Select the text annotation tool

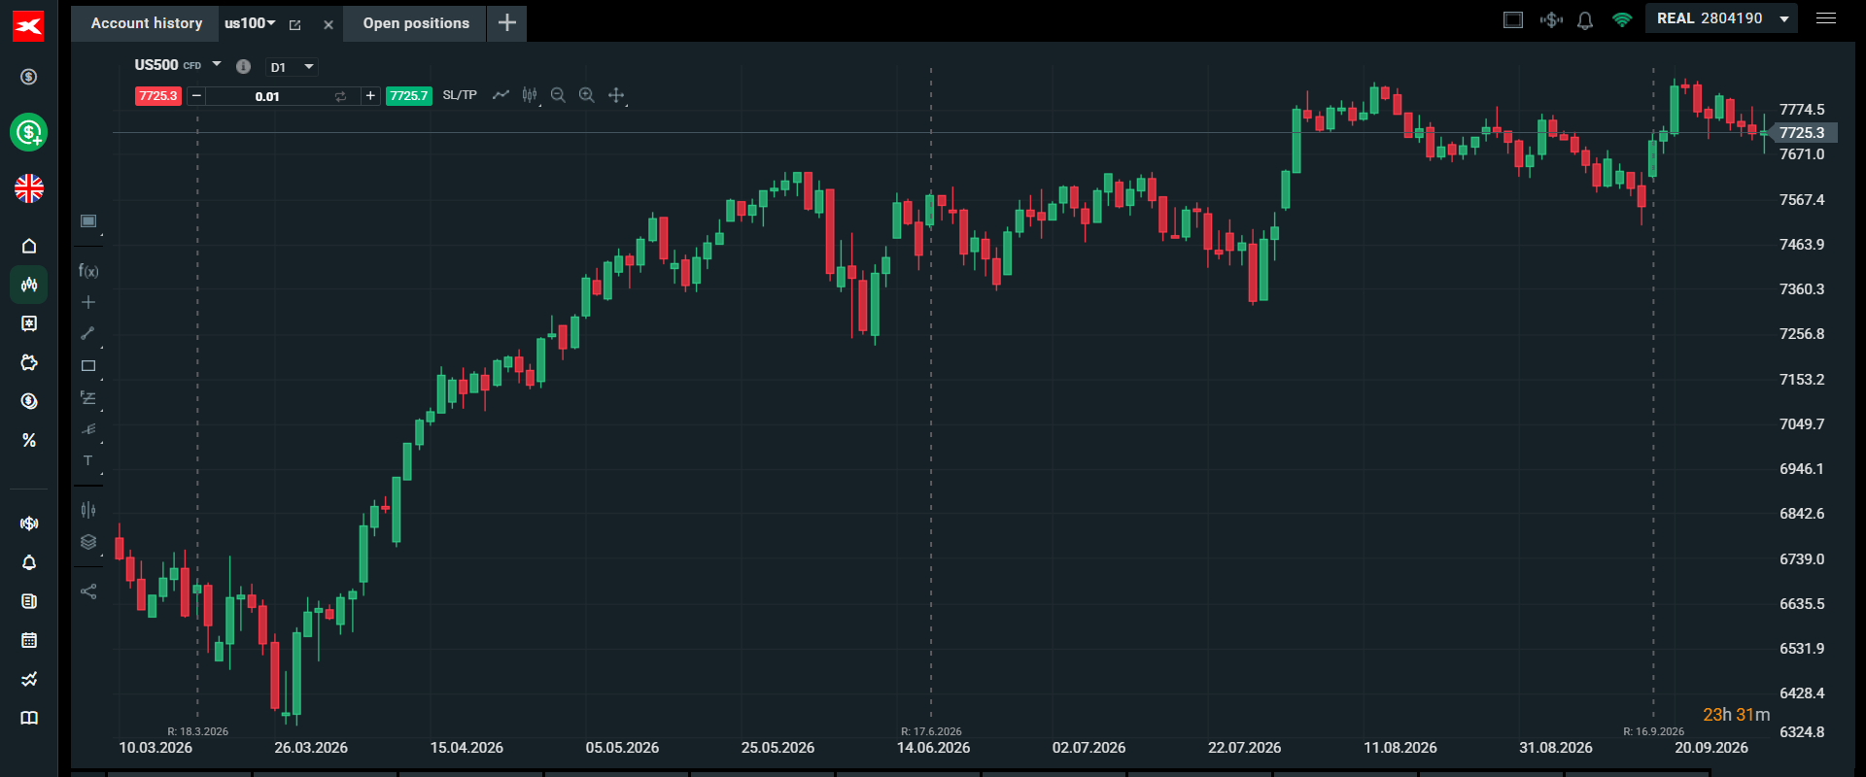click(88, 460)
